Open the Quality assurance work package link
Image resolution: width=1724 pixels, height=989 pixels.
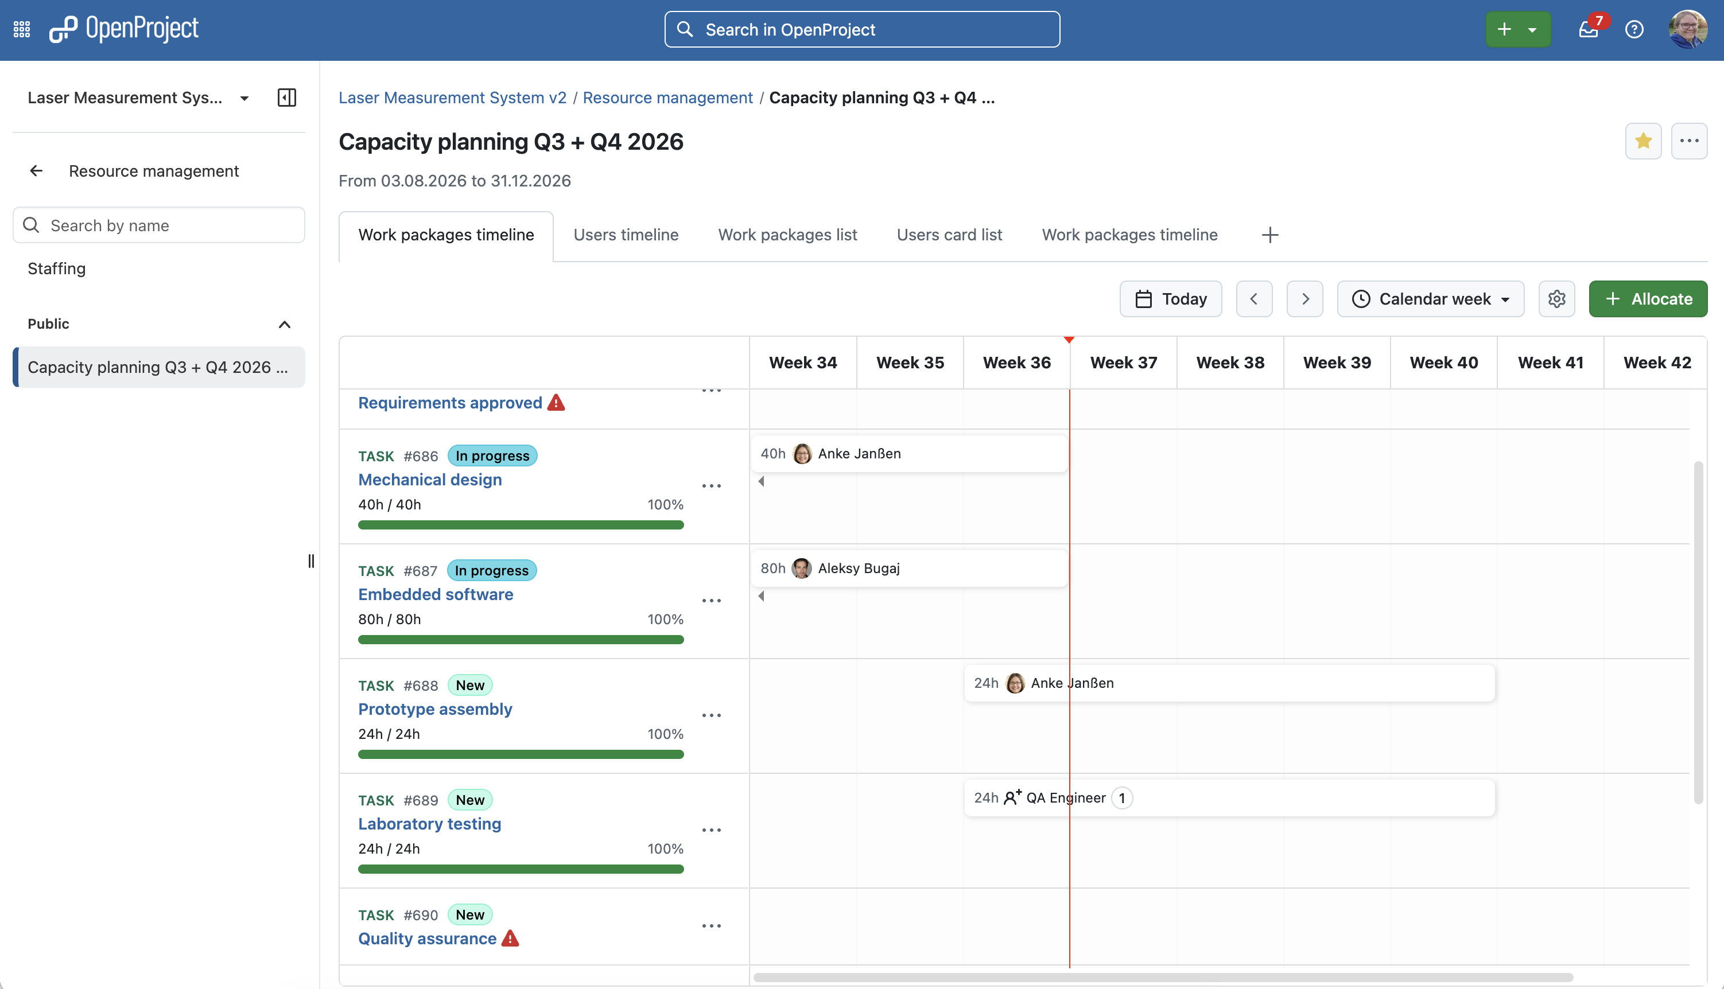tap(428, 939)
